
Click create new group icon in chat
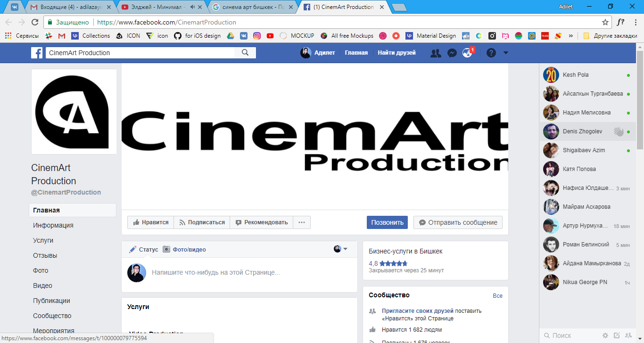tap(628, 335)
